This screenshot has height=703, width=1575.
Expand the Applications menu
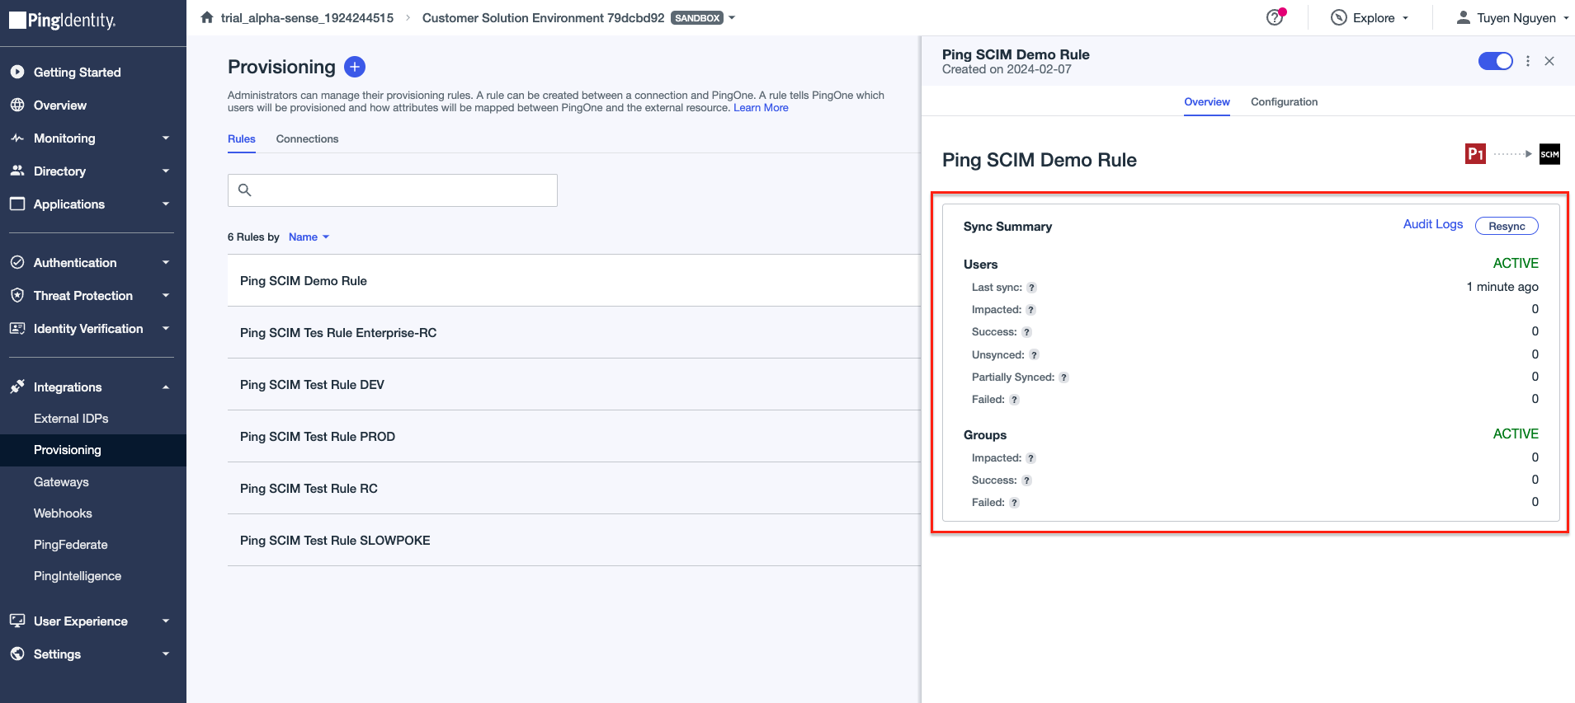(166, 204)
